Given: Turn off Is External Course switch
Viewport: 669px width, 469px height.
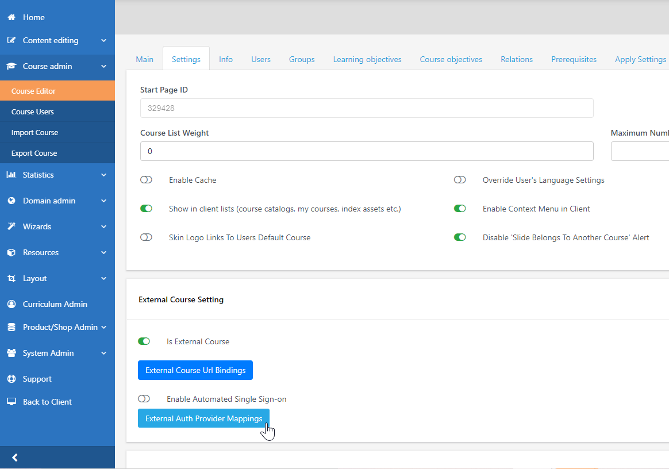Looking at the screenshot, I should click(x=144, y=341).
